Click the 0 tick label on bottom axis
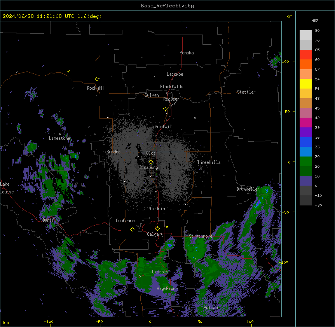The image size is (335, 327). coord(150,322)
